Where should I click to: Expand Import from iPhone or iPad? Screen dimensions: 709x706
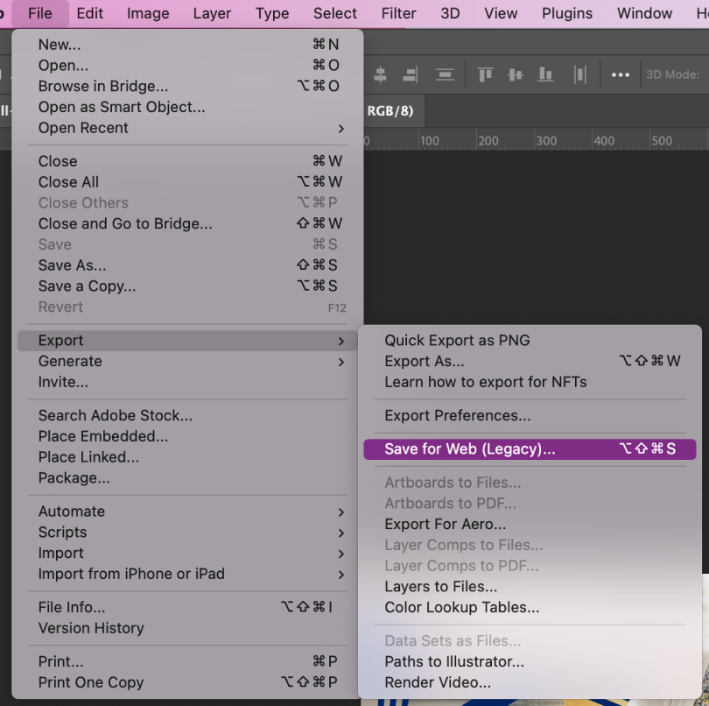187,574
